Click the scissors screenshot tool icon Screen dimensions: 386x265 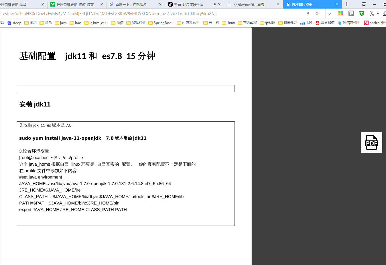tap(372, 13)
